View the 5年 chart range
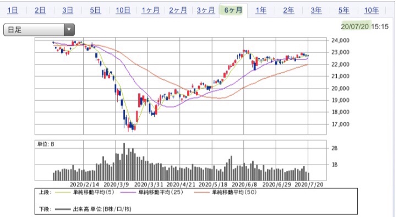 tap(343, 10)
